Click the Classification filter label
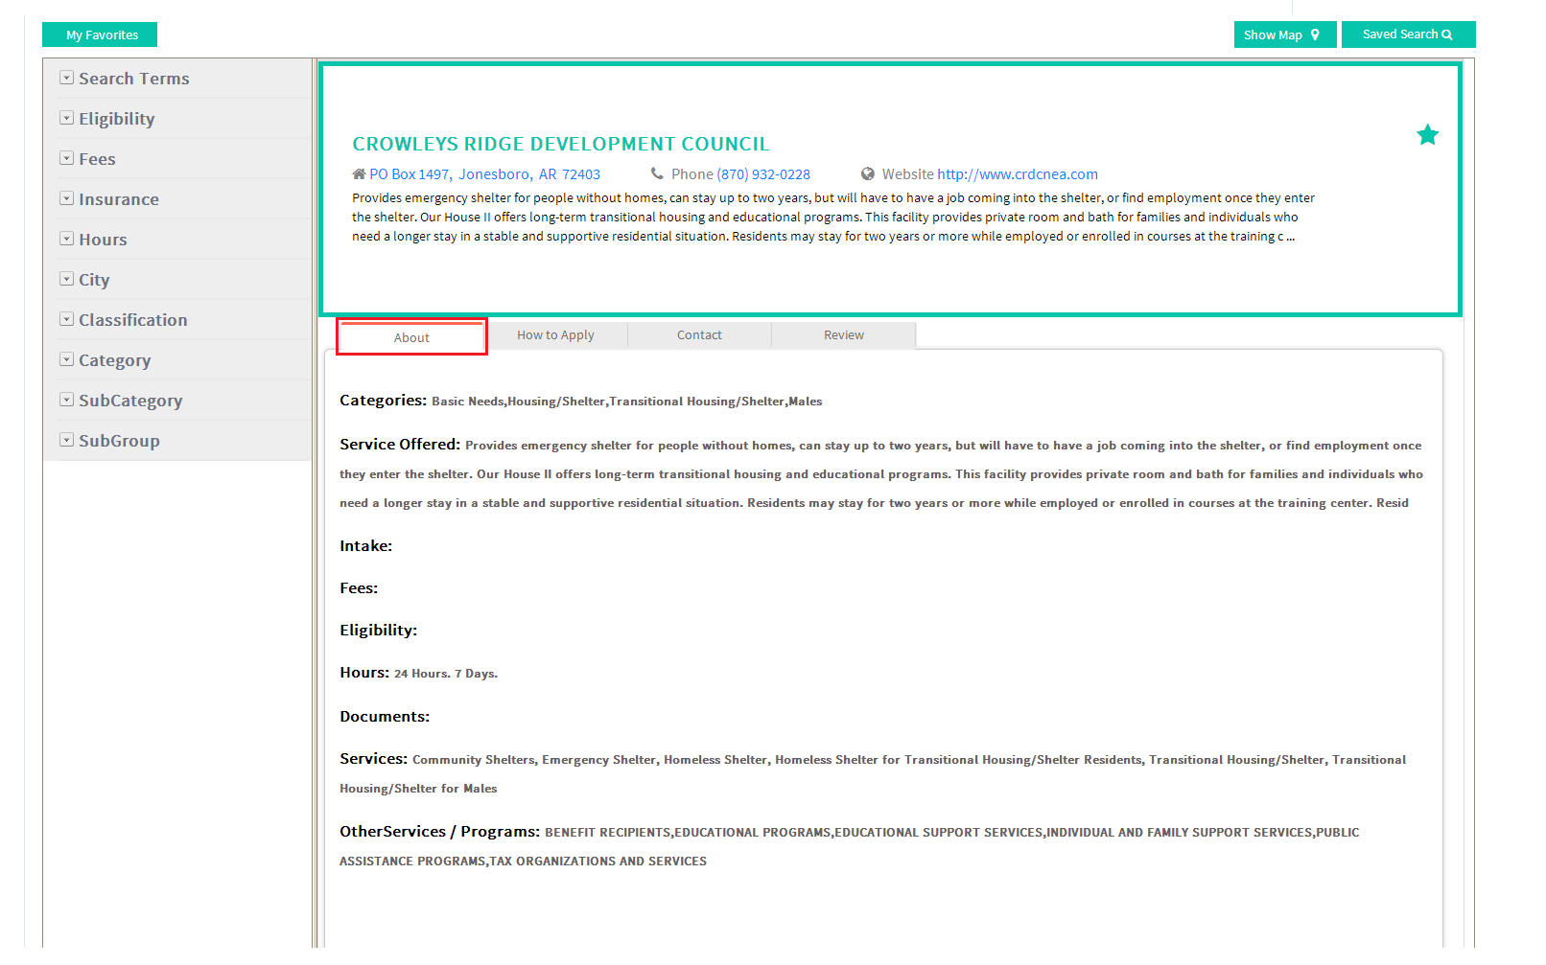 133,320
